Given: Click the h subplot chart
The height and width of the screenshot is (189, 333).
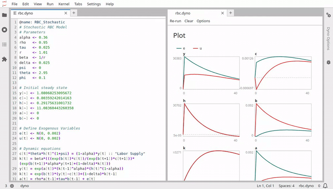Looking at the screenshot, I should coord(211,120).
